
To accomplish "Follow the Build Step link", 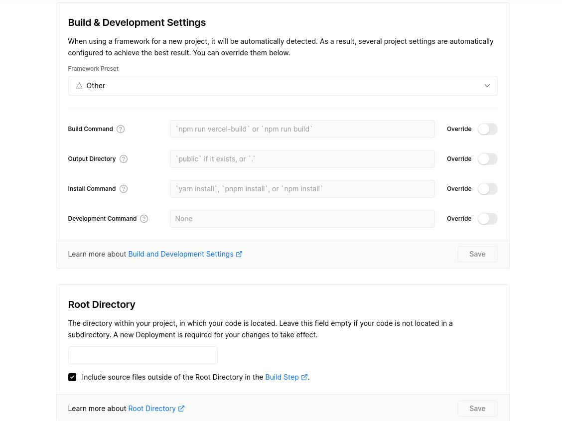I will point(281,377).
